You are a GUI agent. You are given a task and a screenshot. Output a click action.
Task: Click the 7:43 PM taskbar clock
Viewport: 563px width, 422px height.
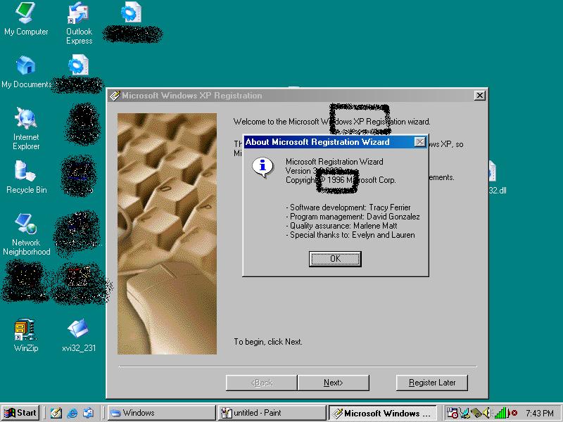(540, 414)
